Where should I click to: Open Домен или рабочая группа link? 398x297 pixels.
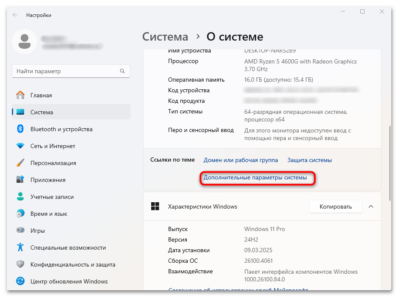coord(240,160)
